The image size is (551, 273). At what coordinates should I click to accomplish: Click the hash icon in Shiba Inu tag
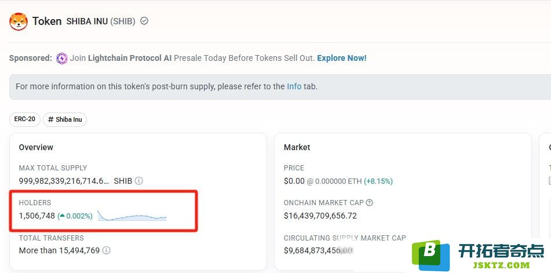(x=50, y=119)
